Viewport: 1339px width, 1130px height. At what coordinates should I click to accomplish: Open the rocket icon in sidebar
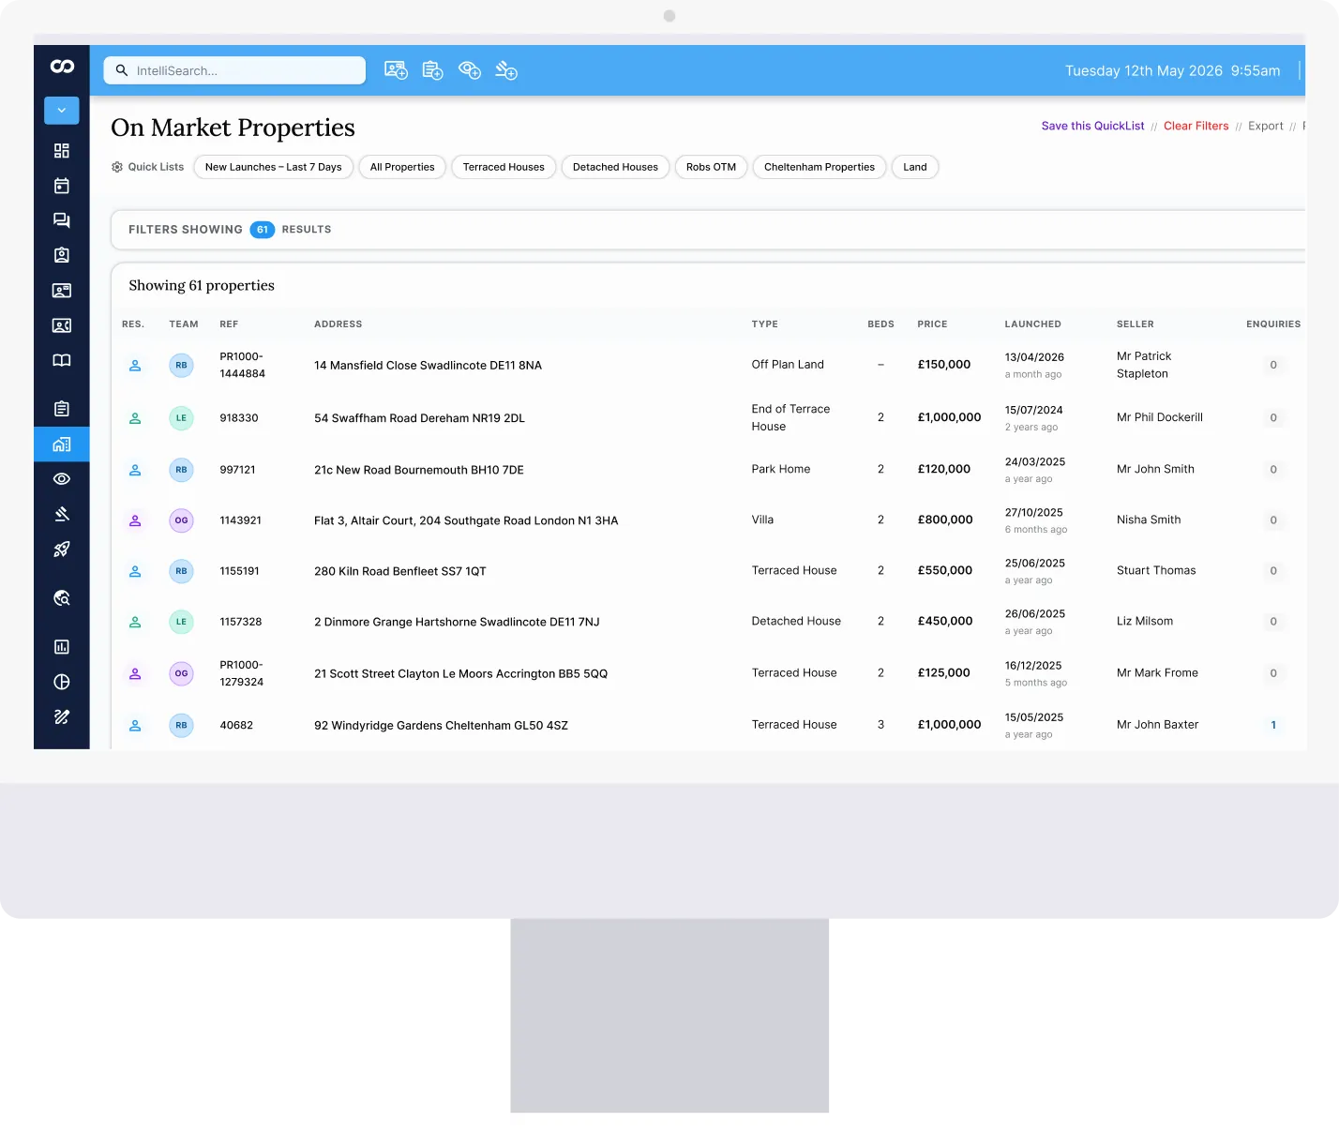(x=62, y=550)
